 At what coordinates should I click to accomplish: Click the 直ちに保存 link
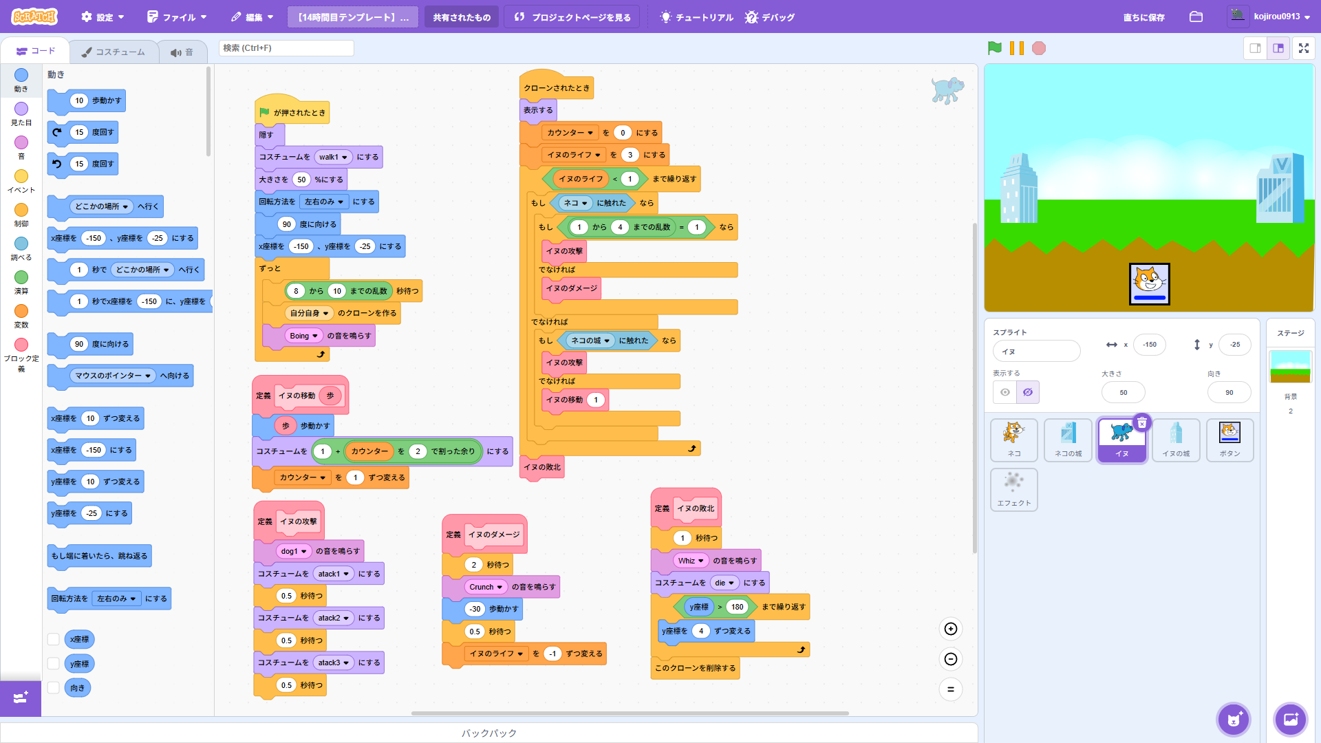[x=1143, y=17]
